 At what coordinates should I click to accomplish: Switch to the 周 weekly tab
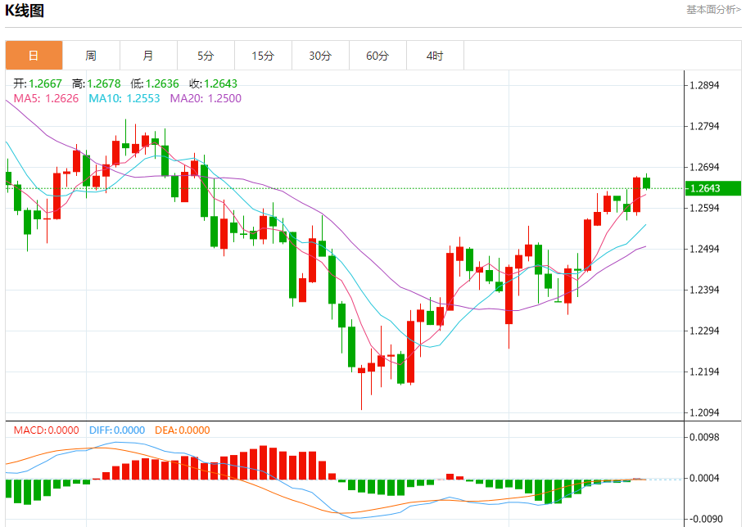coord(91,56)
